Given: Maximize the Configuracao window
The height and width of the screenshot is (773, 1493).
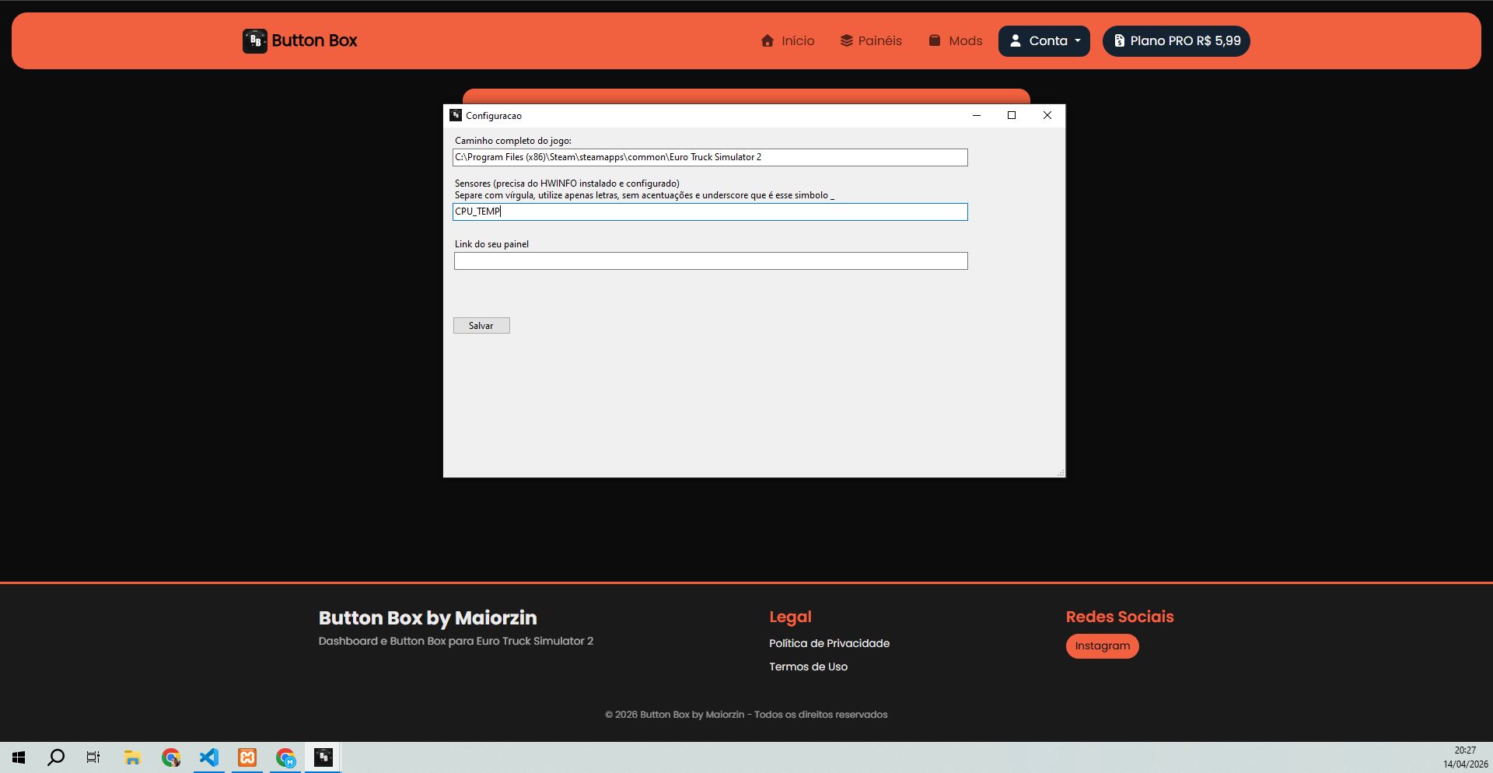Looking at the screenshot, I should tap(1012, 115).
